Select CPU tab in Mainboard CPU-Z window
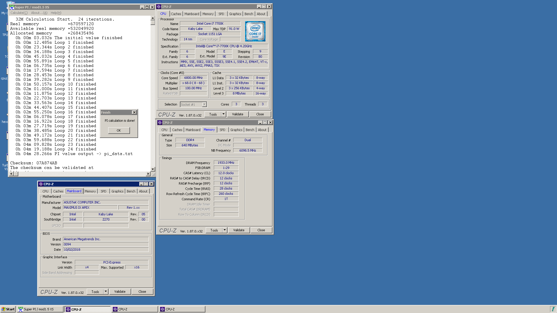 pyautogui.click(x=45, y=191)
